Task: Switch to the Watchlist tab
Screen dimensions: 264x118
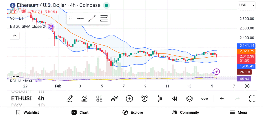Action: click(x=27, y=112)
